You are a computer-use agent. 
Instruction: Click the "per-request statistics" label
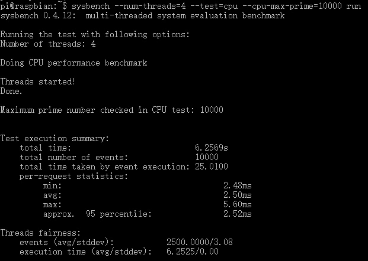tap(73, 176)
